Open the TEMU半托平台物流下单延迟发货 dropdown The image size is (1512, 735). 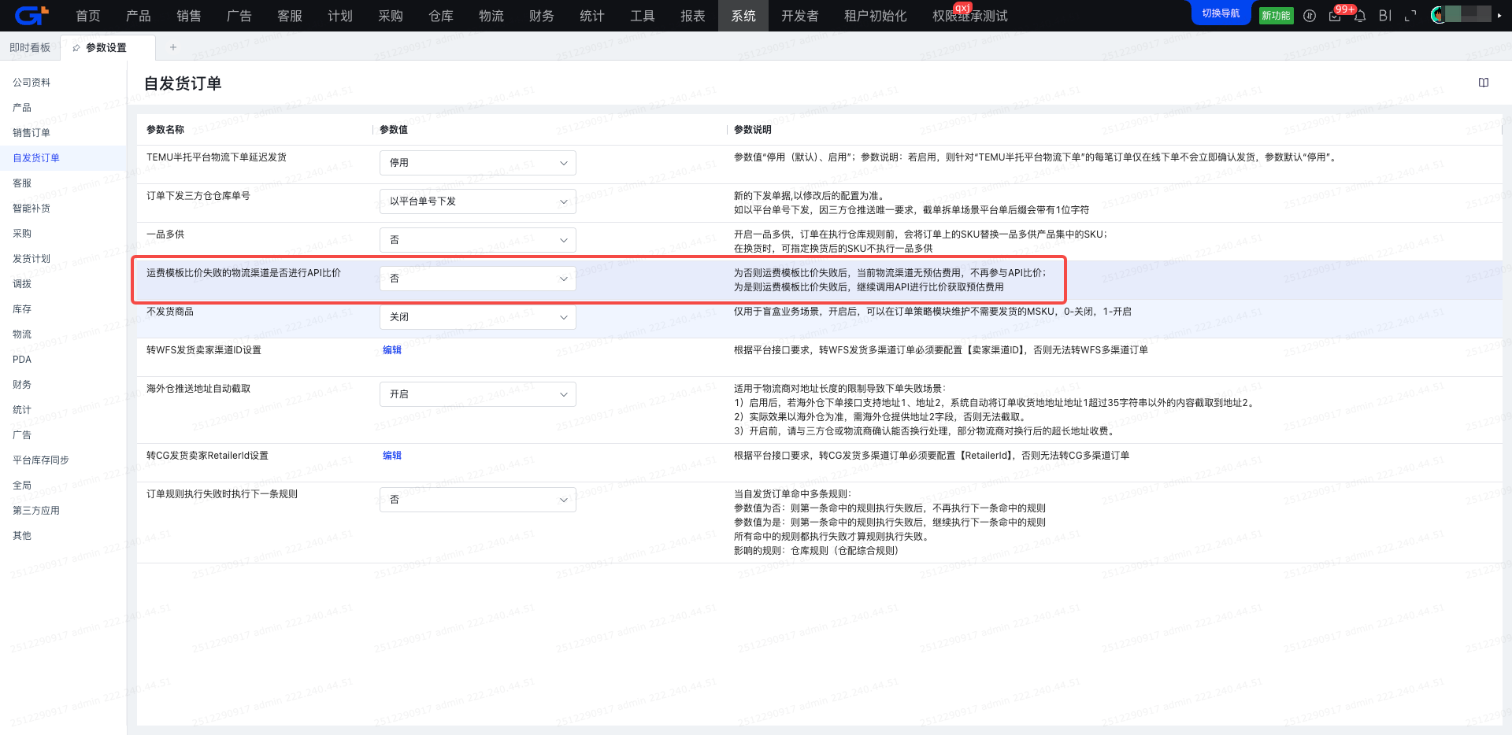point(478,163)
